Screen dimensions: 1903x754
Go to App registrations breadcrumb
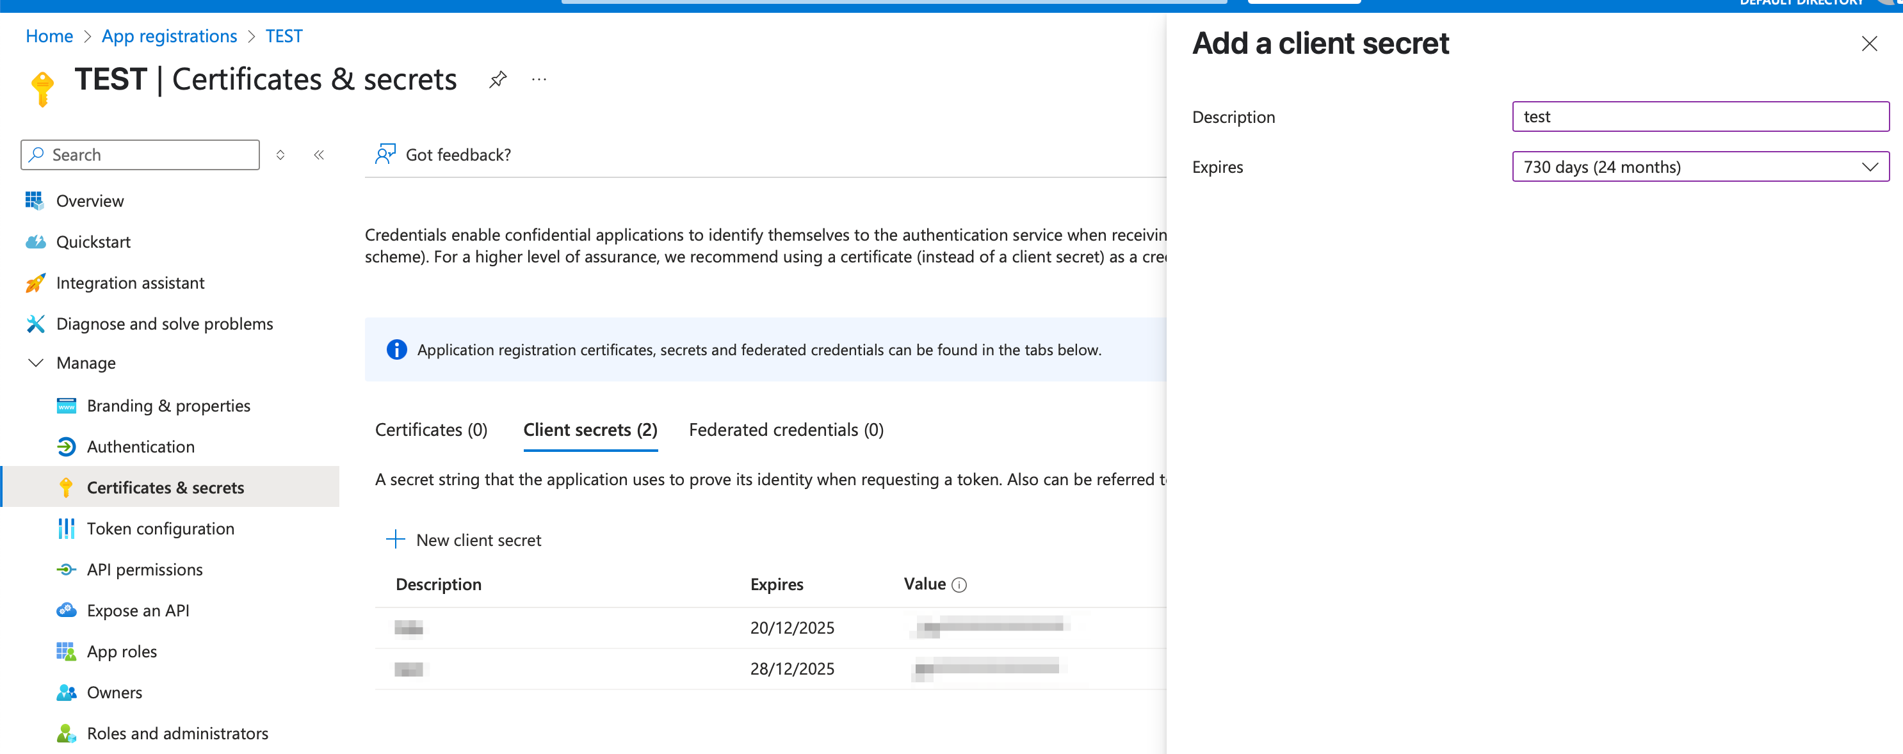[169, 36]
